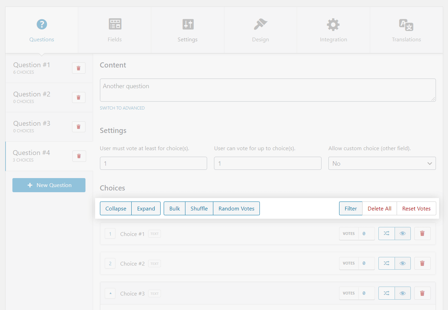This screenshot has height=310, width=448.
Task: Click the minimum choices vote field
Action: 153,163
